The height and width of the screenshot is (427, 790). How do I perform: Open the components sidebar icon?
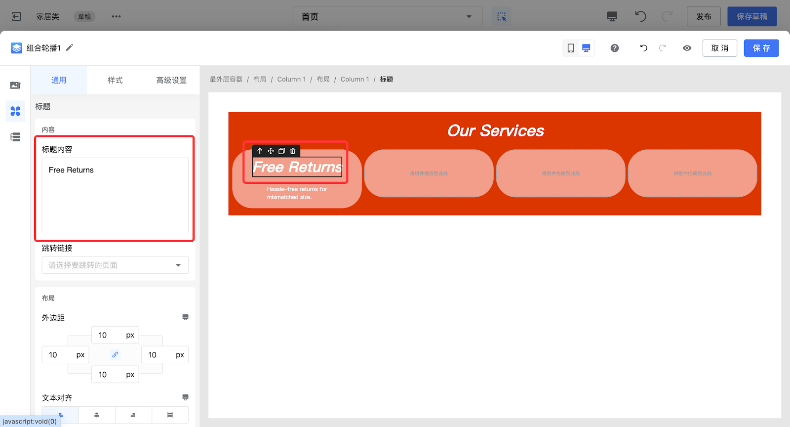point(15,111)
